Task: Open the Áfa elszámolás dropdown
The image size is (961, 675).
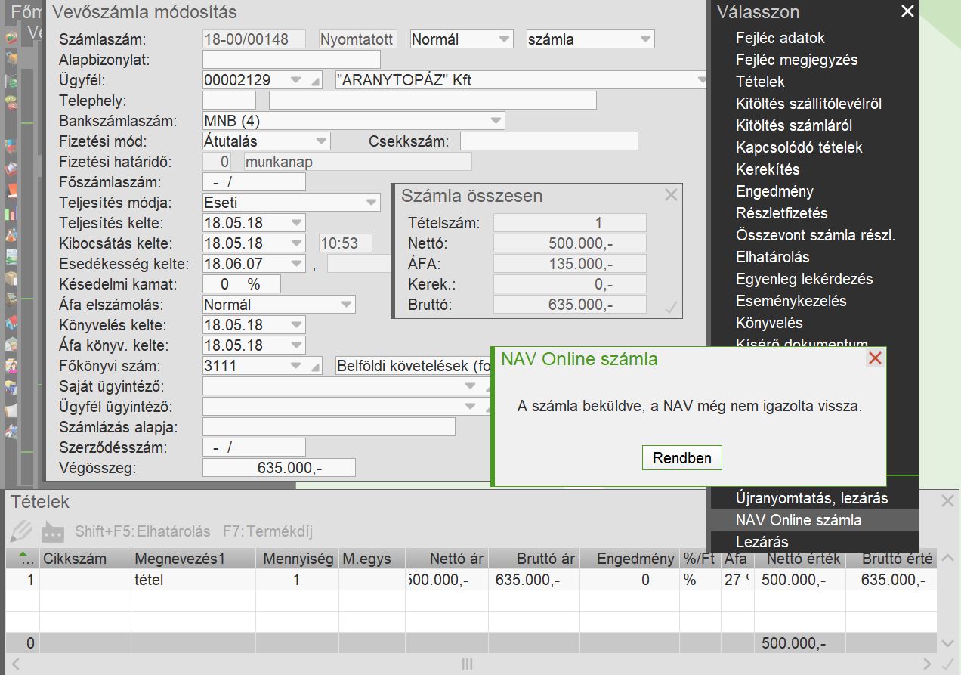Action: (346, 305)
